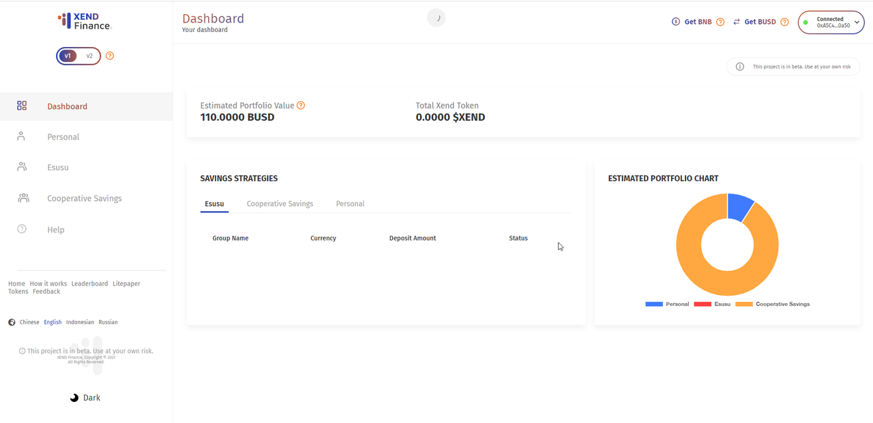Click the loading spinner in header
Viewport: 873px width, 423px height.
pos(436,18)
